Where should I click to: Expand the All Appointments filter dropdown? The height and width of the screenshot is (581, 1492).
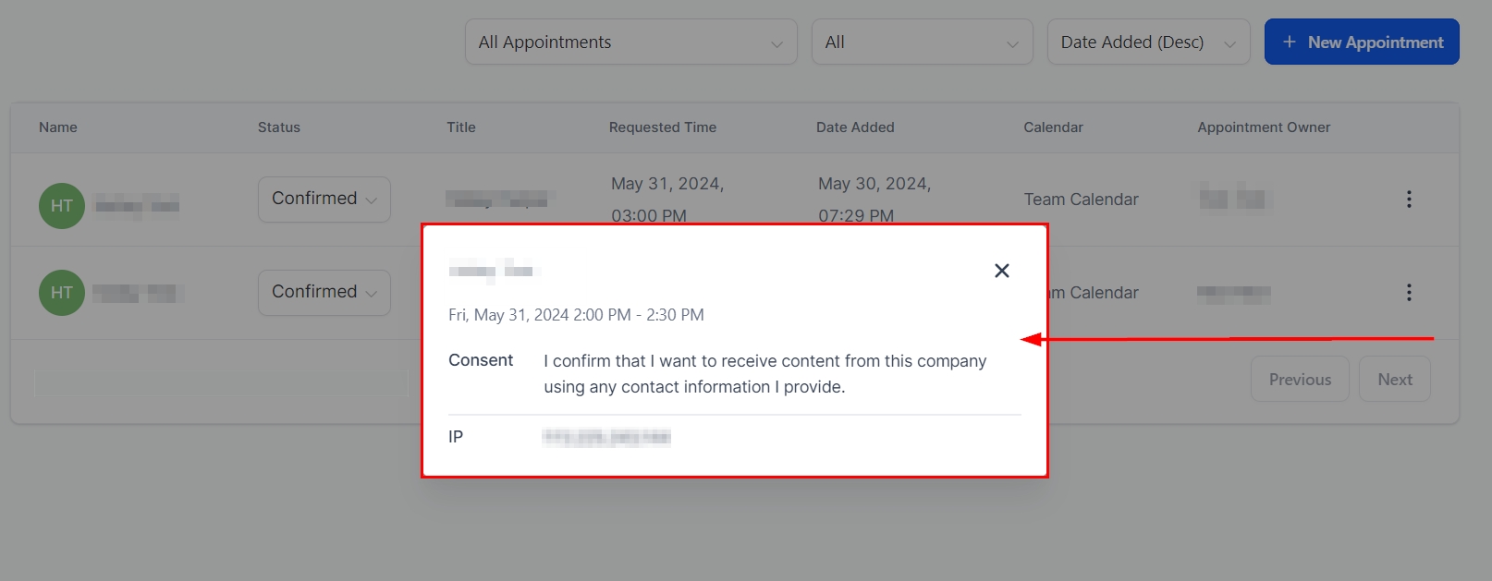point(630,42)
